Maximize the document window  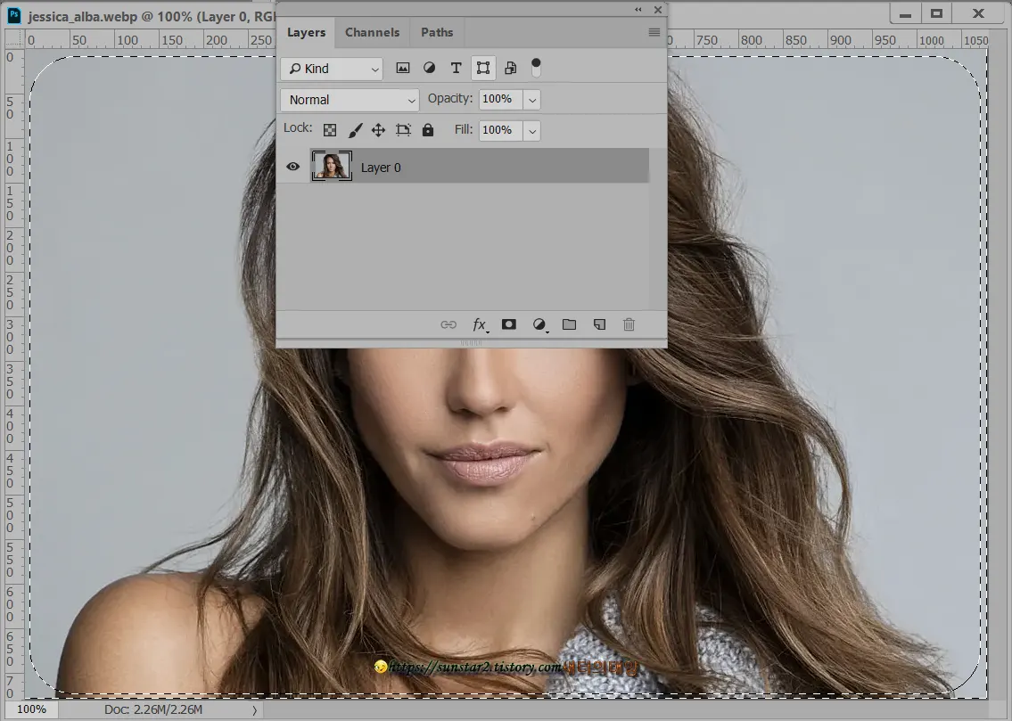click(936, 13)
